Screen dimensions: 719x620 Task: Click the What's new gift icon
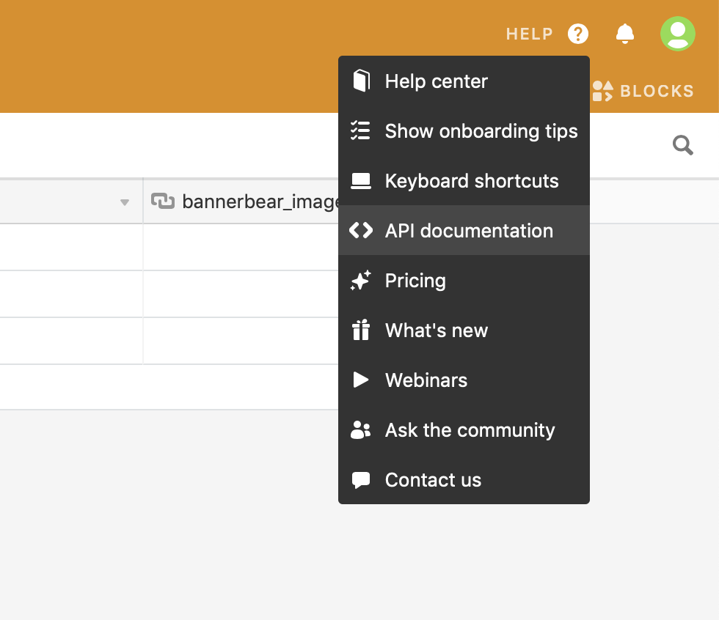pos(360,330)
